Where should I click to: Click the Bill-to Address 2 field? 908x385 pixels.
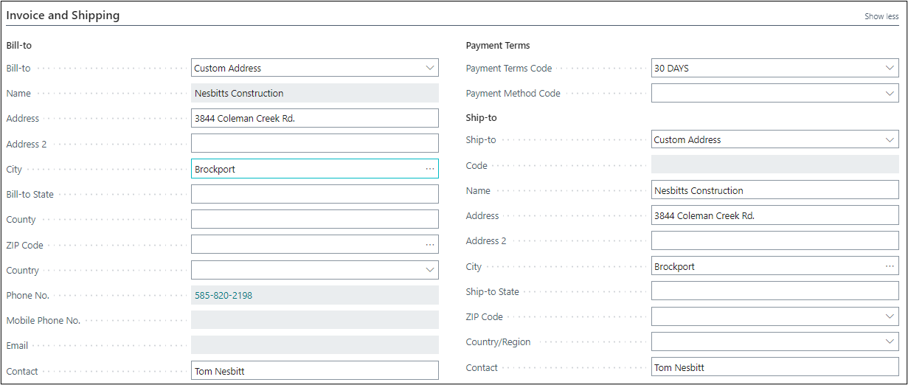314,144
